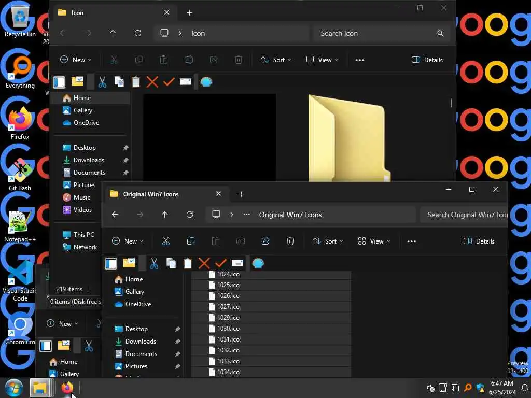
Task: Click envelope email icon in Original Win7 Icons window
Action: pyautogui.click(x=237, y=263)
